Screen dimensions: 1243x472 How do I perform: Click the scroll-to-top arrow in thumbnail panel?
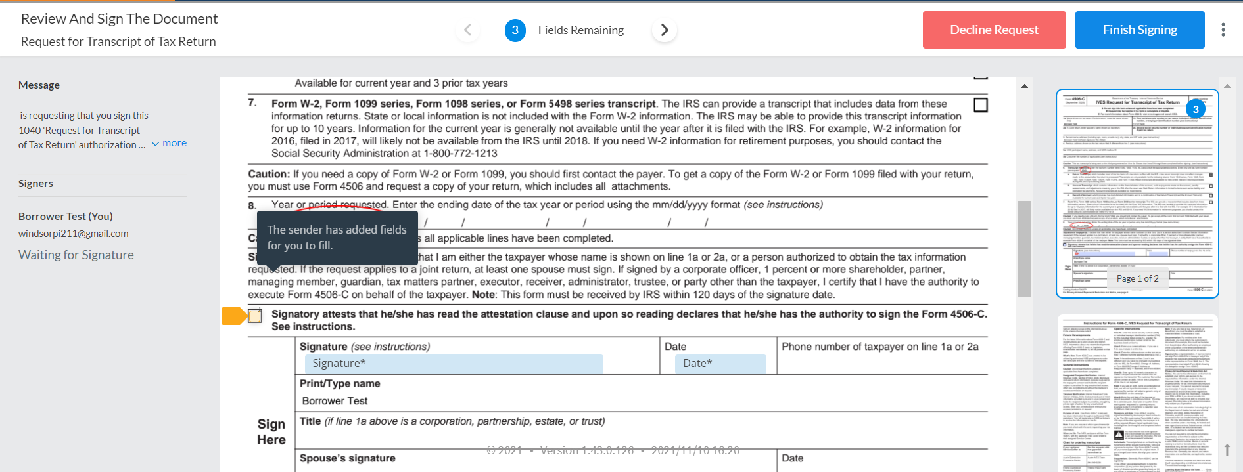pyautogui.click(x=1227, y=450)
